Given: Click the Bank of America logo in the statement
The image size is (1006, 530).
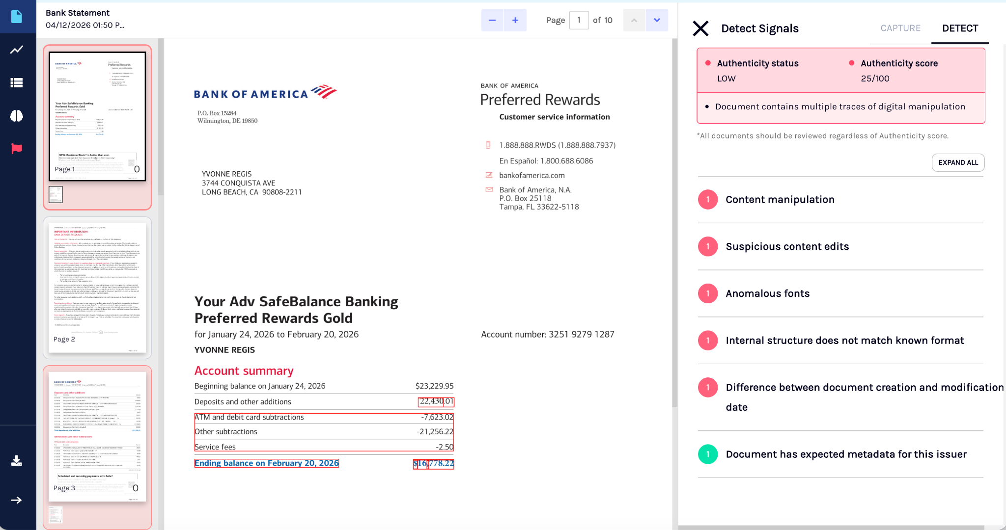Looking at the screenshot, I should 265,92.
